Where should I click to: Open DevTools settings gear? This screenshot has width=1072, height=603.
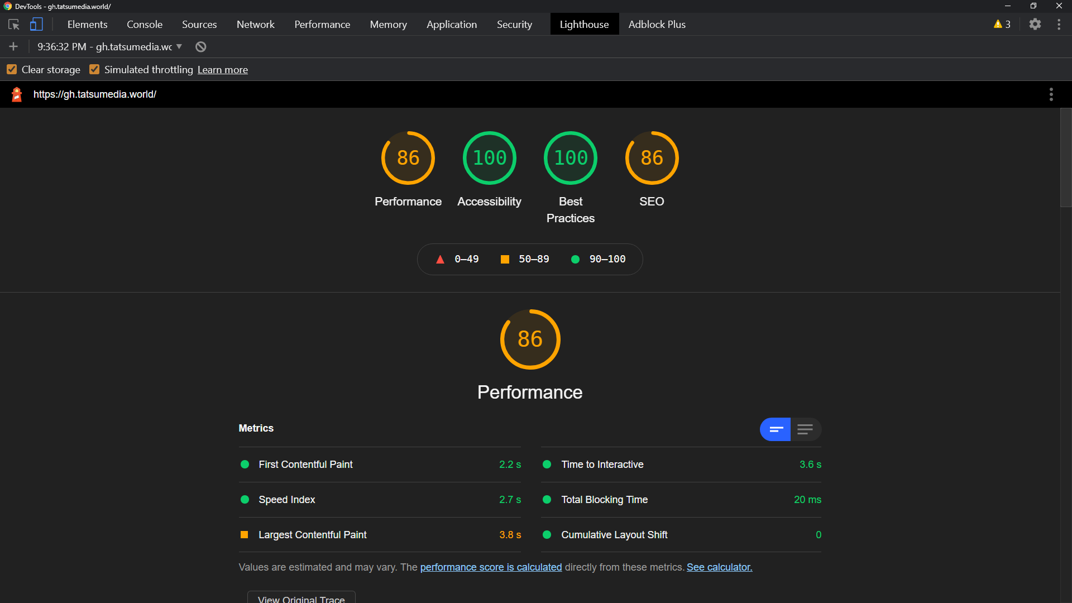coord(1035,25)
